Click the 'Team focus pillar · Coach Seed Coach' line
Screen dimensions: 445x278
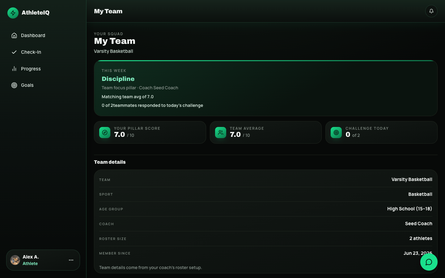pyautogui.click(x=140, y=88)
